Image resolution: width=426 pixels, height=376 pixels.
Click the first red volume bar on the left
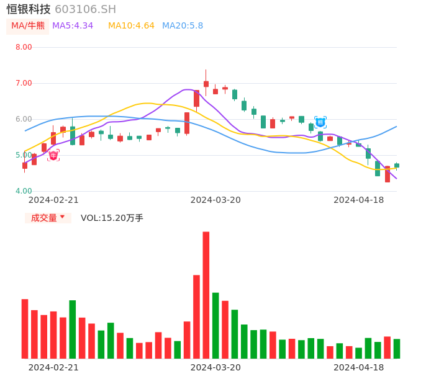[x=25, y=329]
